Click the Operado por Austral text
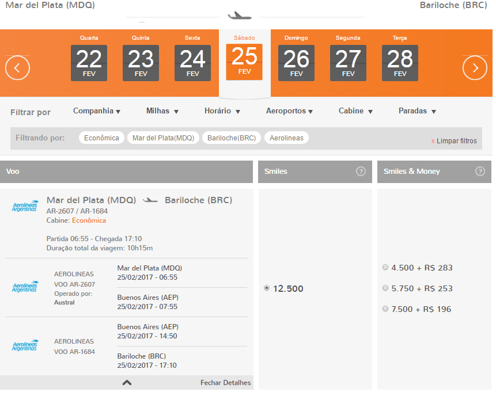The height and width of the screenshot is (396, 496). tap(73, 298)
